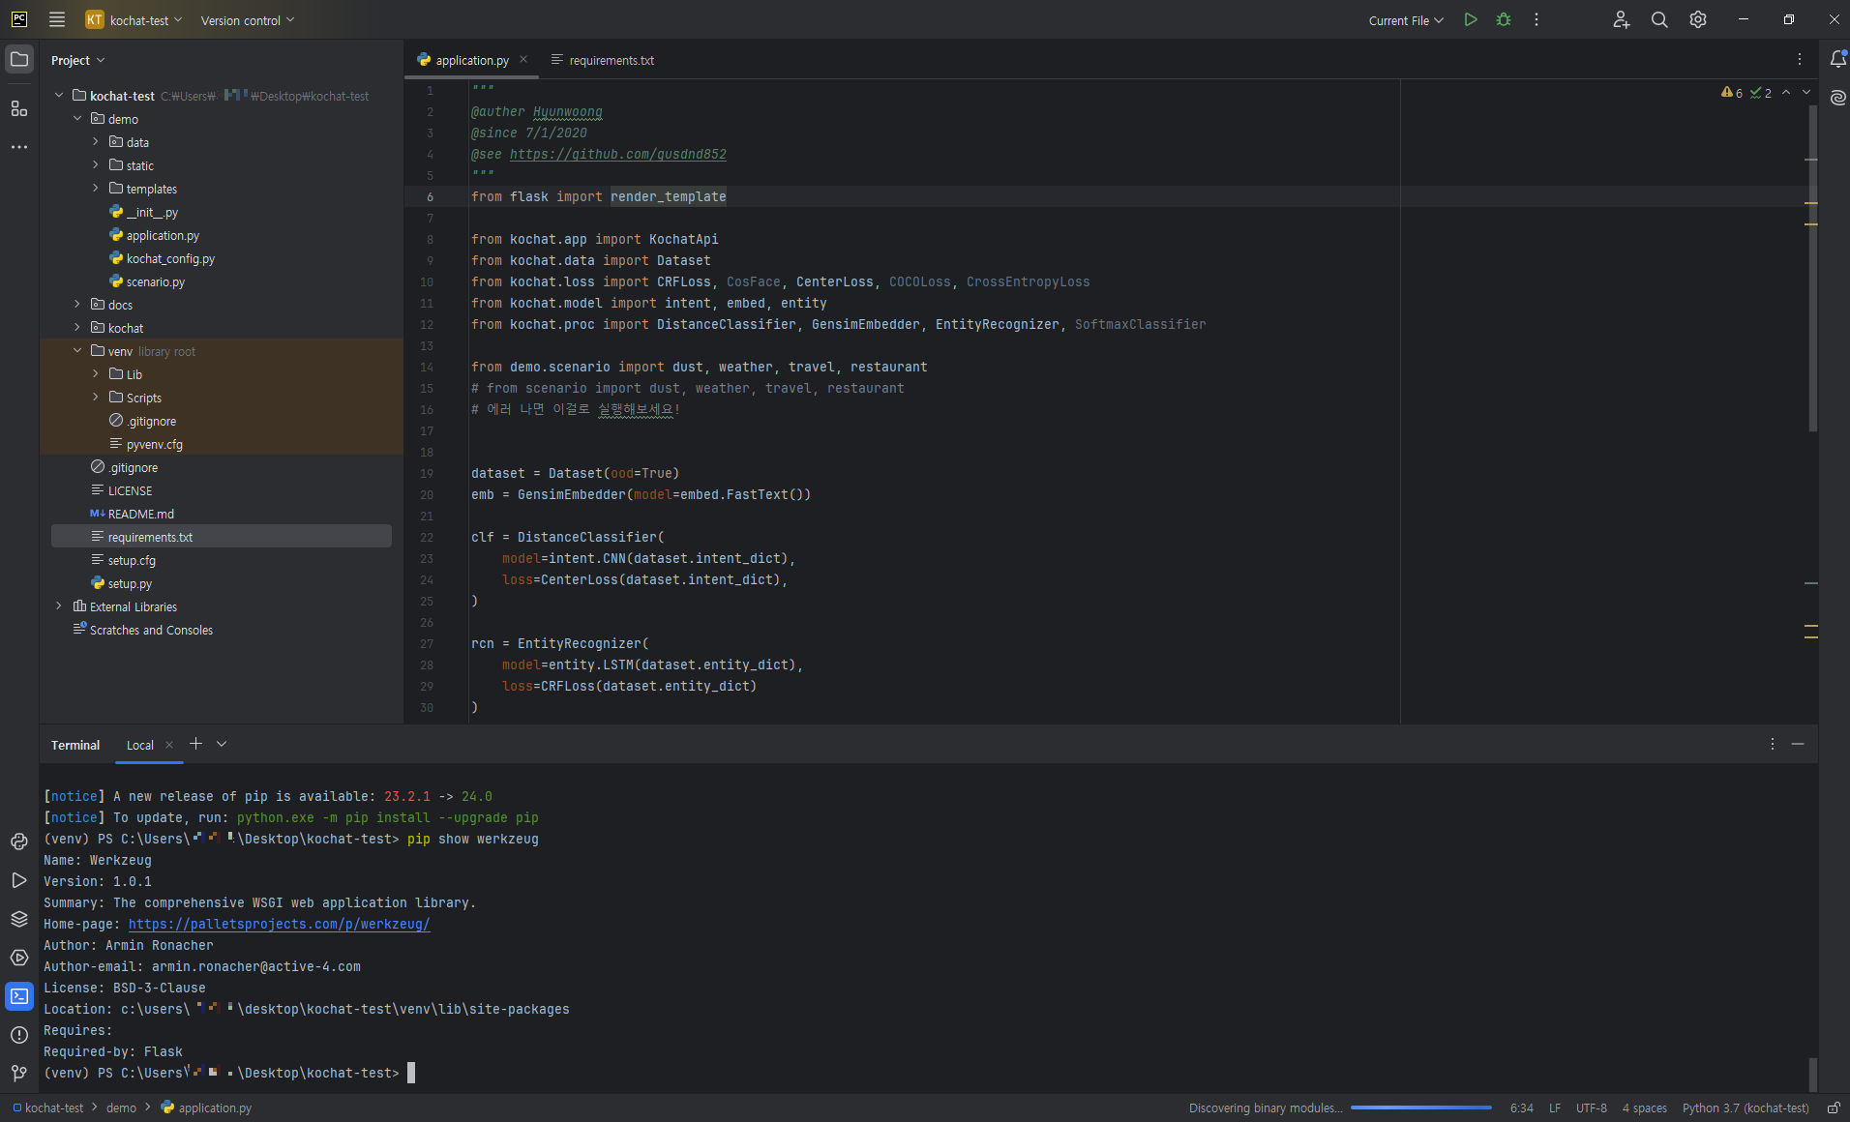Expand External Libraries node
This screenshot has height=1122, width=1850.
coord(59,606)
